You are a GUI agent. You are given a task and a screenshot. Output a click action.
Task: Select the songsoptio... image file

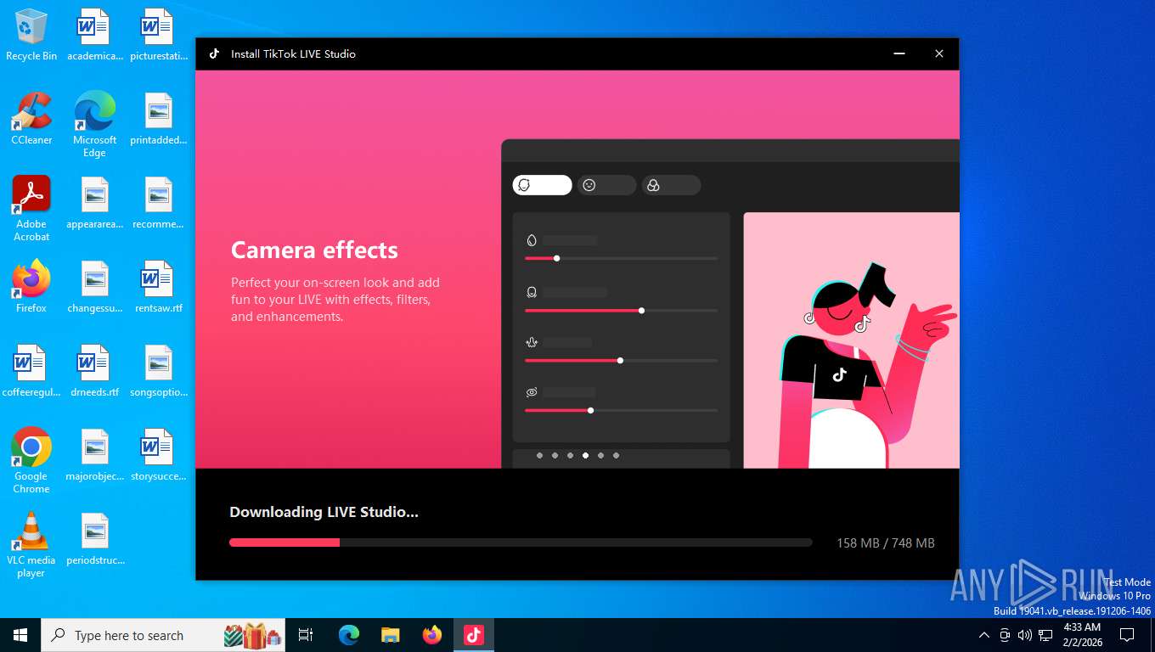[158, 371]
